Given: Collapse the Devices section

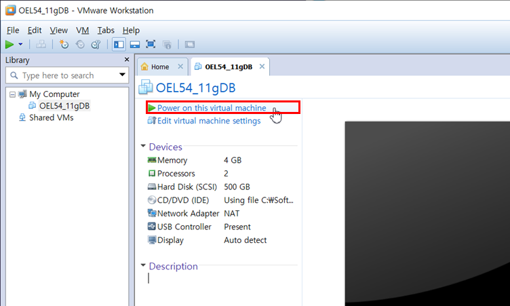Looking at the screenshot, I should (143, 146).
